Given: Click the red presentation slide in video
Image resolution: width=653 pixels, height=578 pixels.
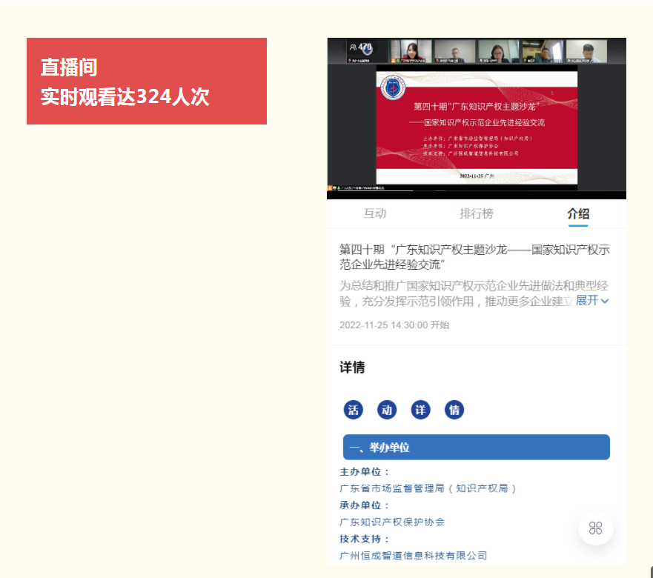Looking at the screenshot, I should pyautogui.click(x=477, y=126).
